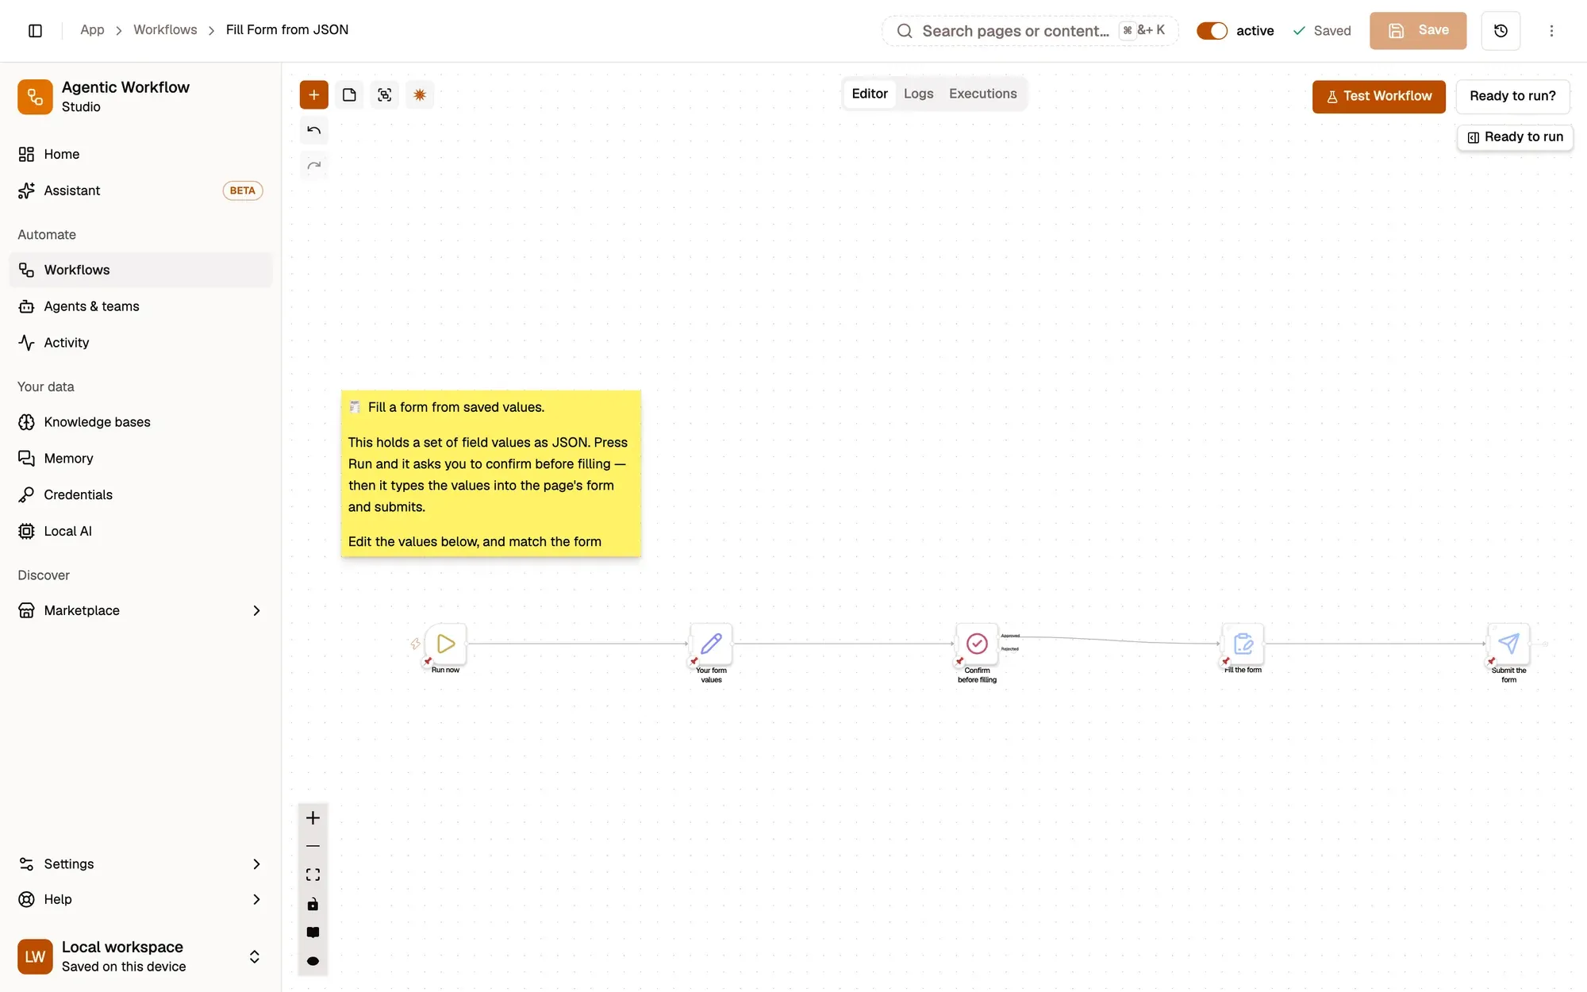Viewport: 1587px width, 992px height.
Task: Open Agents & teams page
Action: coord(140,306)
